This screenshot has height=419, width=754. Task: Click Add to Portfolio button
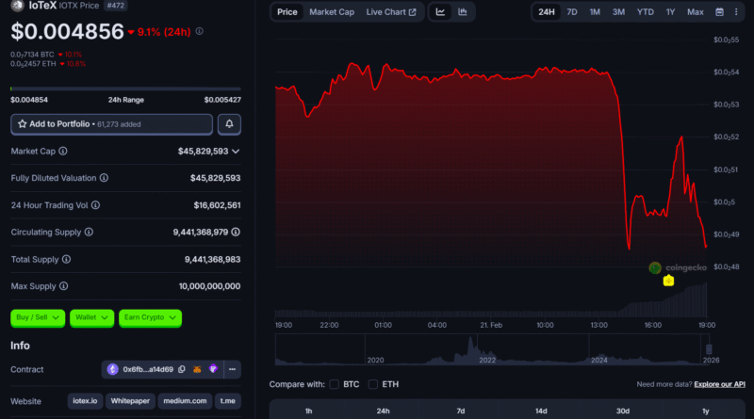[111, 124]
